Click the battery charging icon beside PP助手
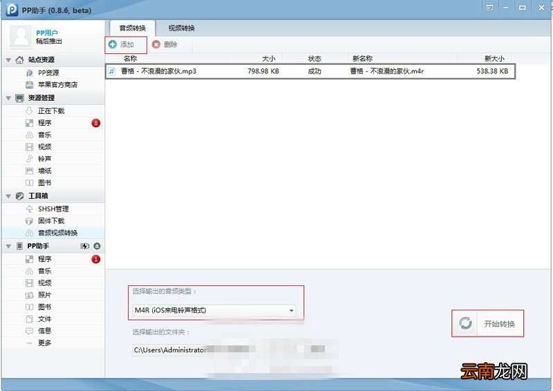 pyautogui.click(x=84, y=246)
